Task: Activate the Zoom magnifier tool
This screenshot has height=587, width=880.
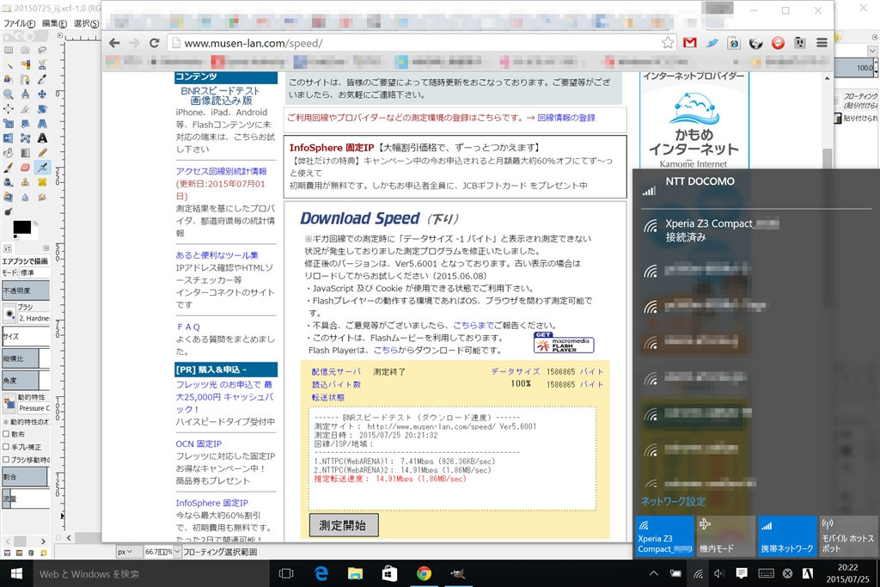Action: coord(9,95)
